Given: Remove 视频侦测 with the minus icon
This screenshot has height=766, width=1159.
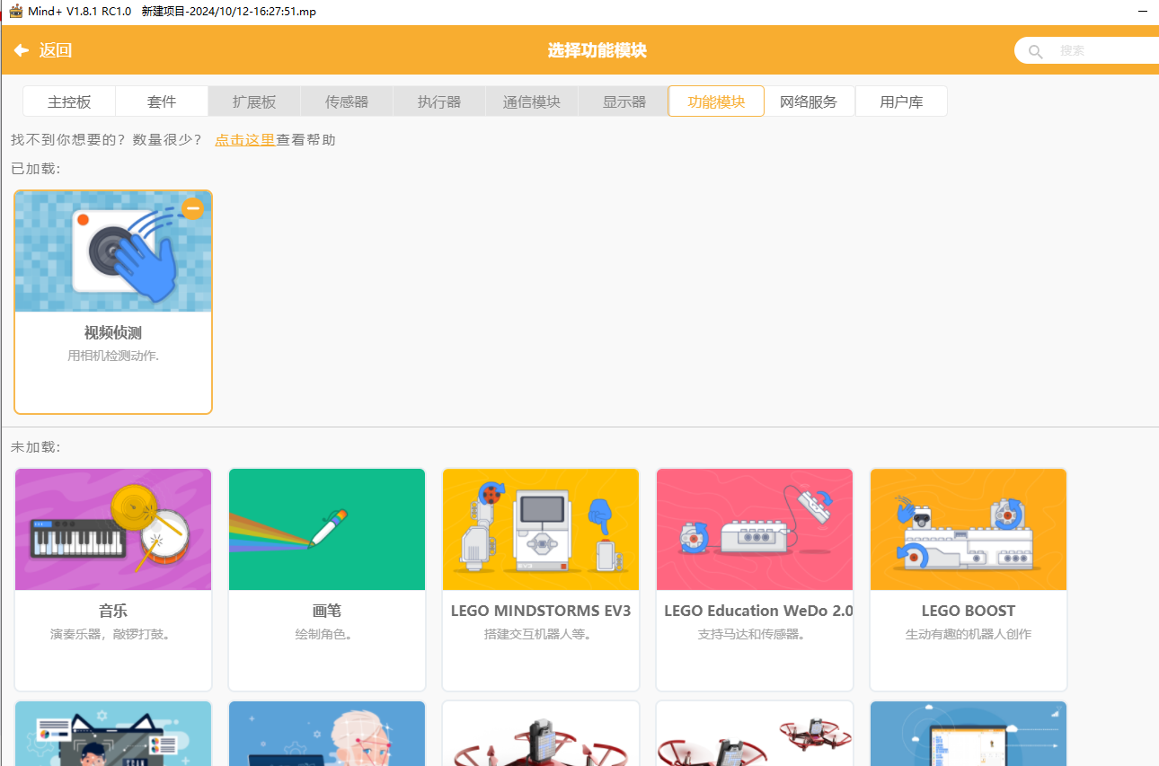Looking at the screenshot, I should click(192, 209).
